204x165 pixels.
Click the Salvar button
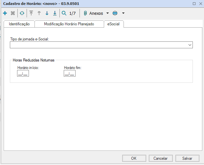click(187, 158)
